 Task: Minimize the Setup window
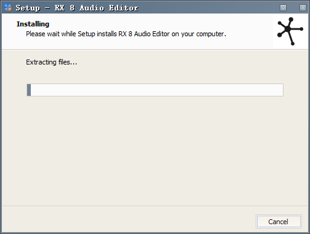tap(283, 8)
